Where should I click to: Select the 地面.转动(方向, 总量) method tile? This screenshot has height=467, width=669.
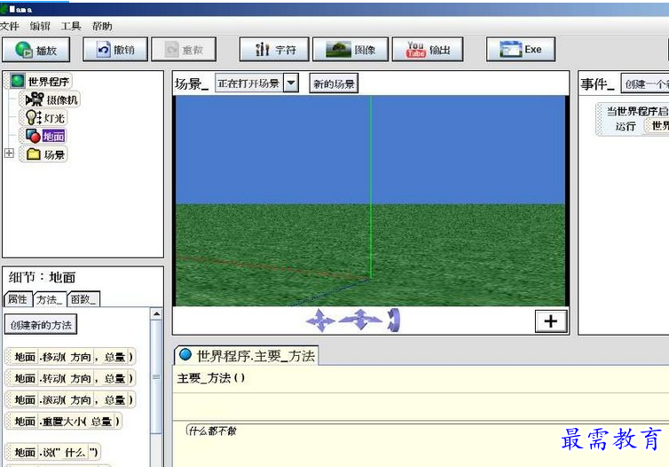(71, 378)
